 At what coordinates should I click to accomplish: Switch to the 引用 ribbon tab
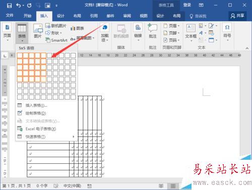tap(94, 16)
